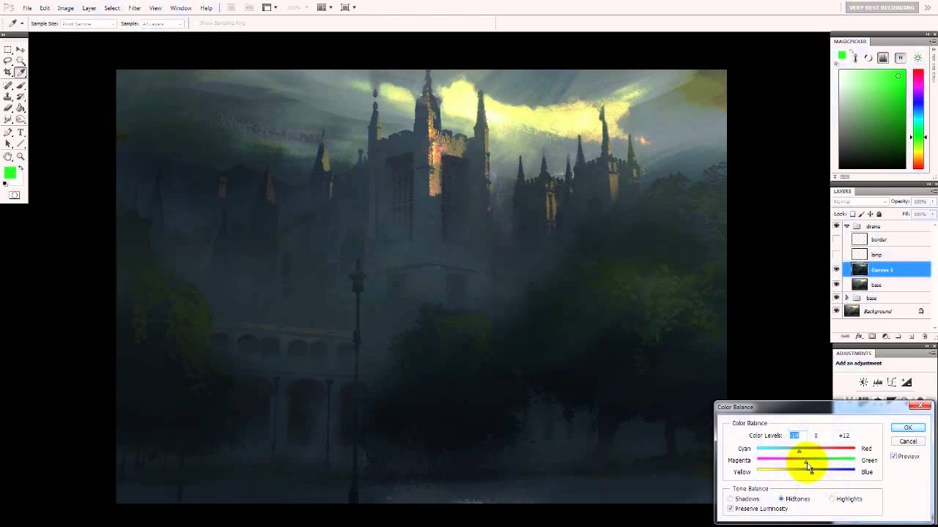
Task: Open the Sample All Layers dropdown
Action: (x=162, y=23)
